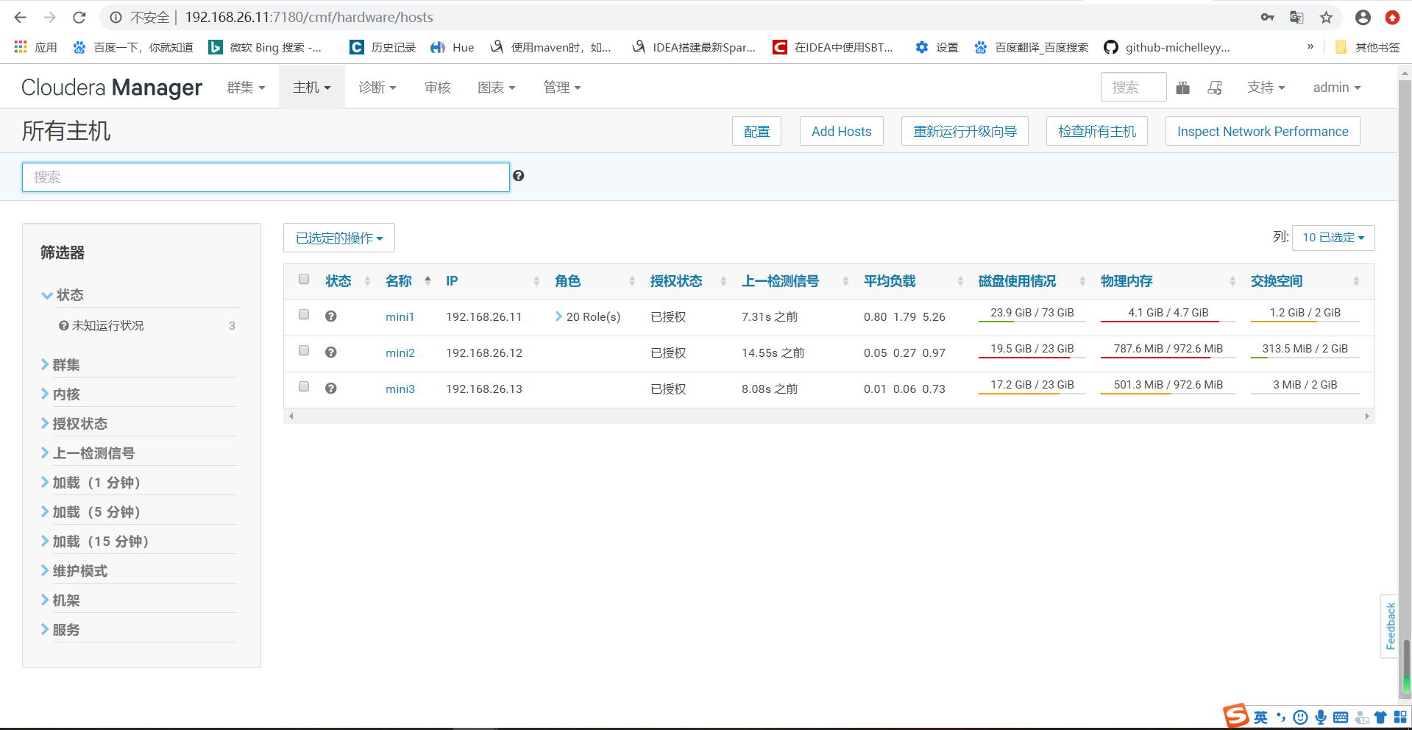Open the 审核 navigation item
Screen dimensions: 1412x730
click(438, 88)
